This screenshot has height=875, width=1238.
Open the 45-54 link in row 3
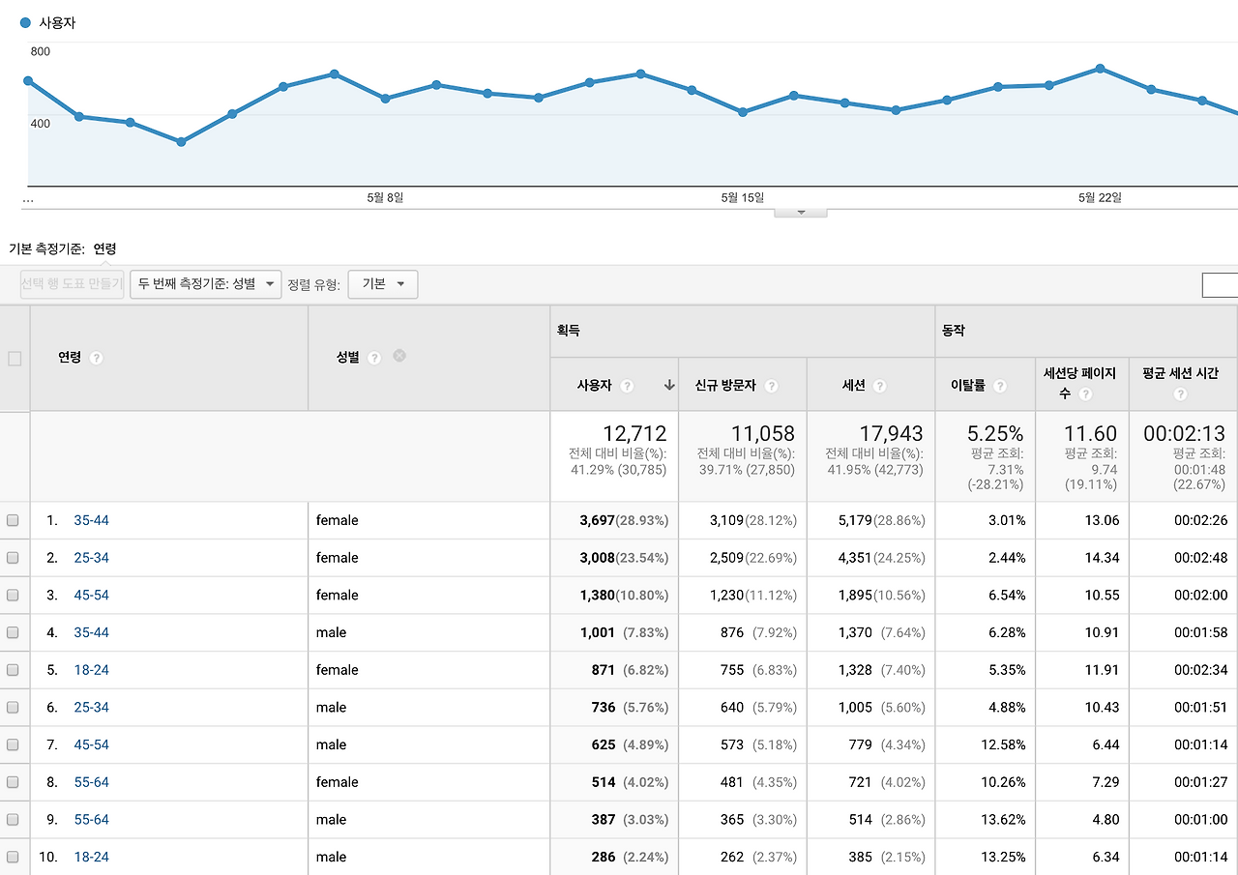pos(92,596)
